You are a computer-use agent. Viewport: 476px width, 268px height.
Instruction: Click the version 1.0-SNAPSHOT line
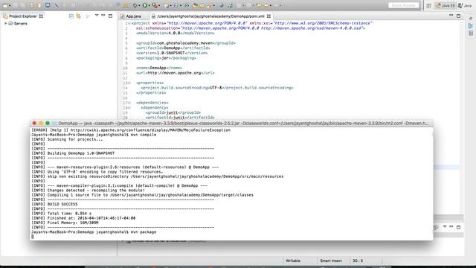click(x=172, y=53)
